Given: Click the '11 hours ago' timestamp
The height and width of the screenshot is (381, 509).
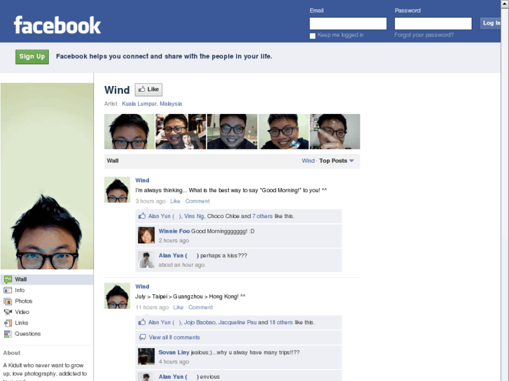Looking at the screenshot, I should (152, 307).
